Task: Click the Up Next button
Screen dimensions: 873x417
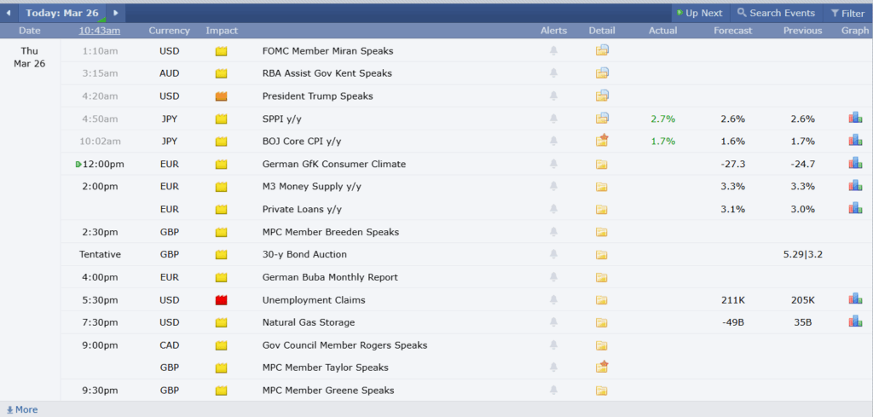Action: (698, 13)
